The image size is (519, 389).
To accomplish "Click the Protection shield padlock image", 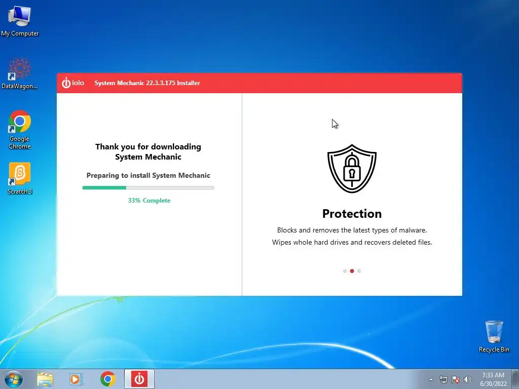I will pos(352,168).
